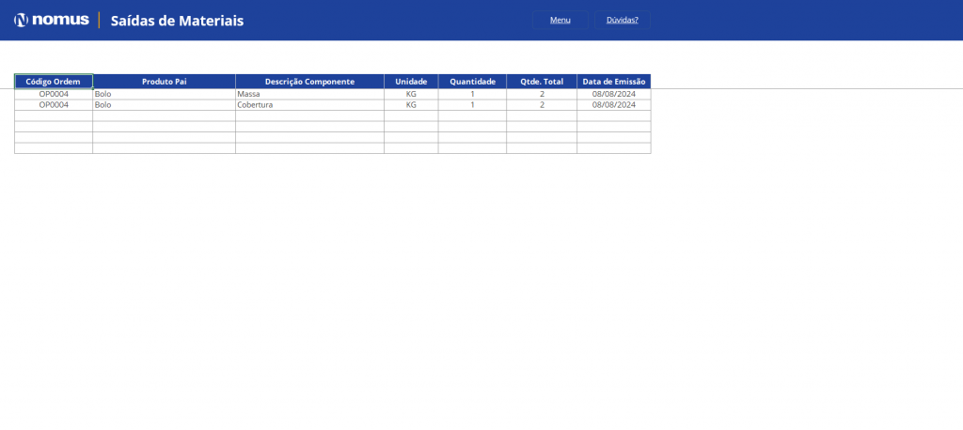Select the Massa component cell
Viewport: 963px width, 430px height.
[x=249, y=94]
